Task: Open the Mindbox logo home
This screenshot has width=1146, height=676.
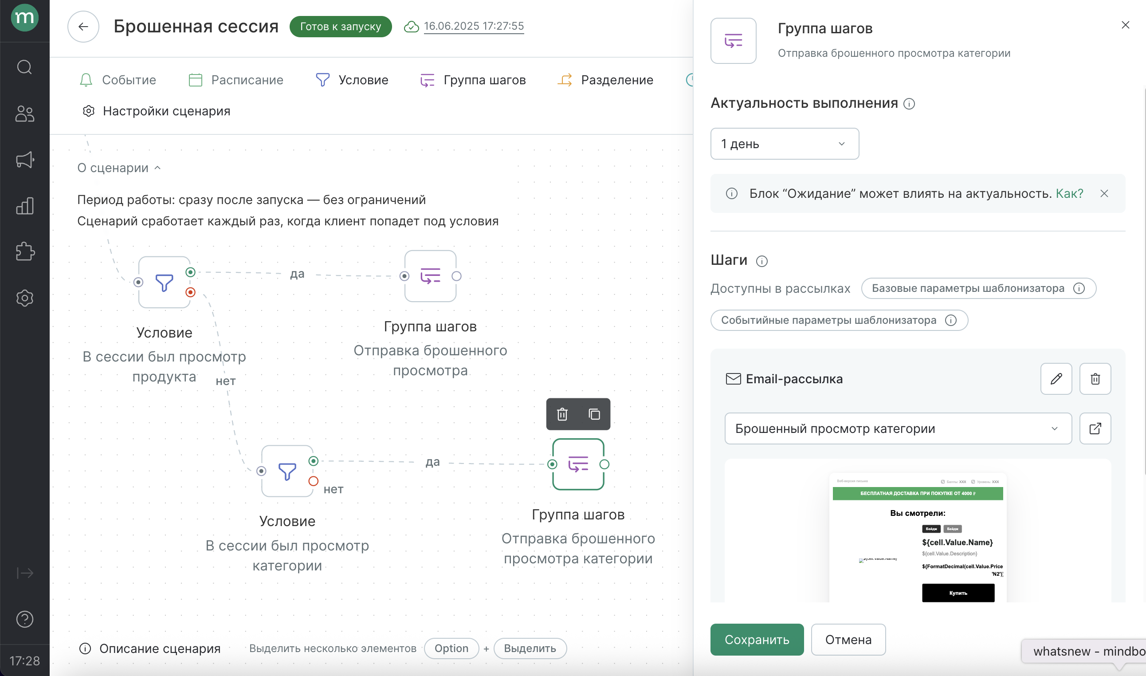Action: coord(24,18)
